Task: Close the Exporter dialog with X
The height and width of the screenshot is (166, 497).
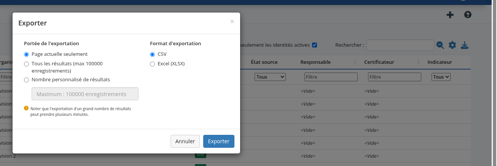Action: (232, 22)
